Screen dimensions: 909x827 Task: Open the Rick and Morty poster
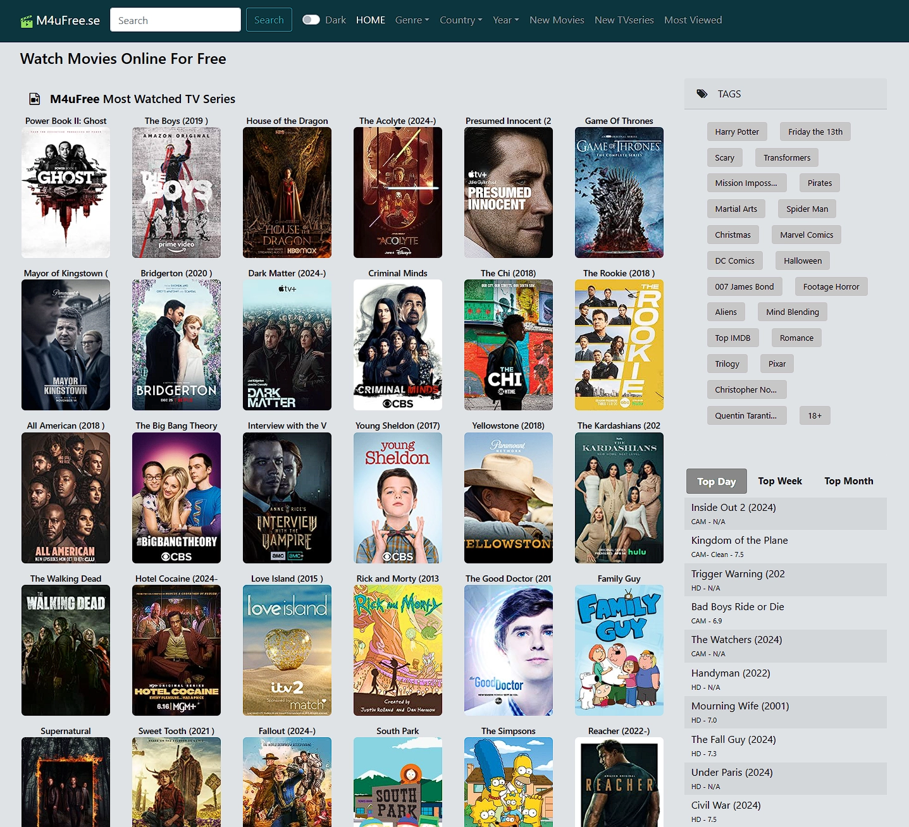coord(397,650)
